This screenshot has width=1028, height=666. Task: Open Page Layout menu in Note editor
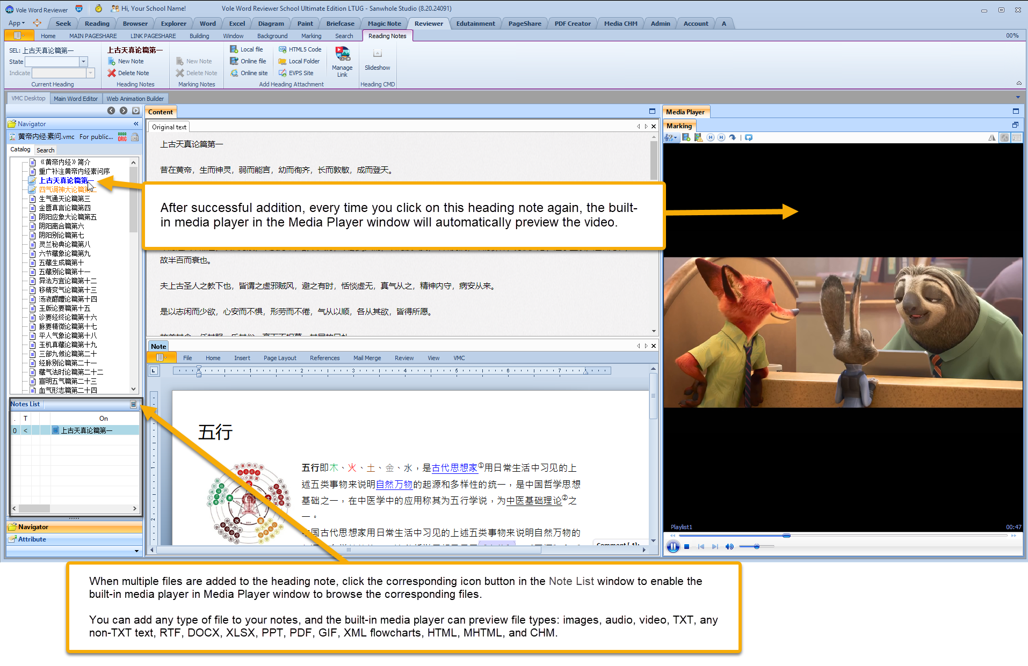click(279, 358)
